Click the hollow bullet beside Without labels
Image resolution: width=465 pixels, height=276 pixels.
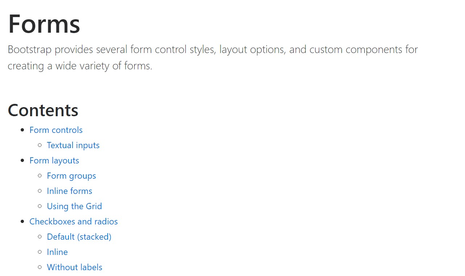coord(40,267)
